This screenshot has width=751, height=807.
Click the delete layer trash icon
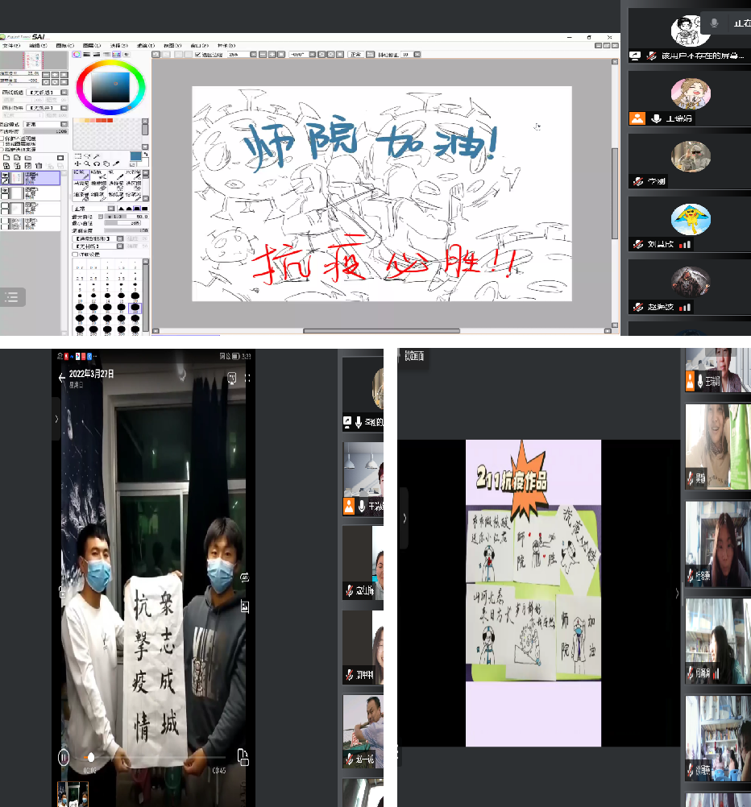pos(39,166)
